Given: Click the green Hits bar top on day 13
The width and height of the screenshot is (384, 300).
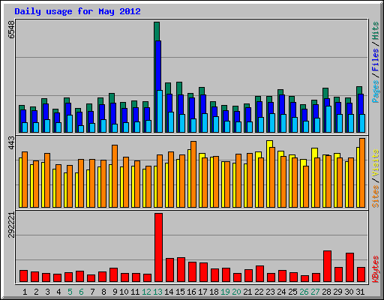Looking at the screenshot, I should click(x=157, y=31).
